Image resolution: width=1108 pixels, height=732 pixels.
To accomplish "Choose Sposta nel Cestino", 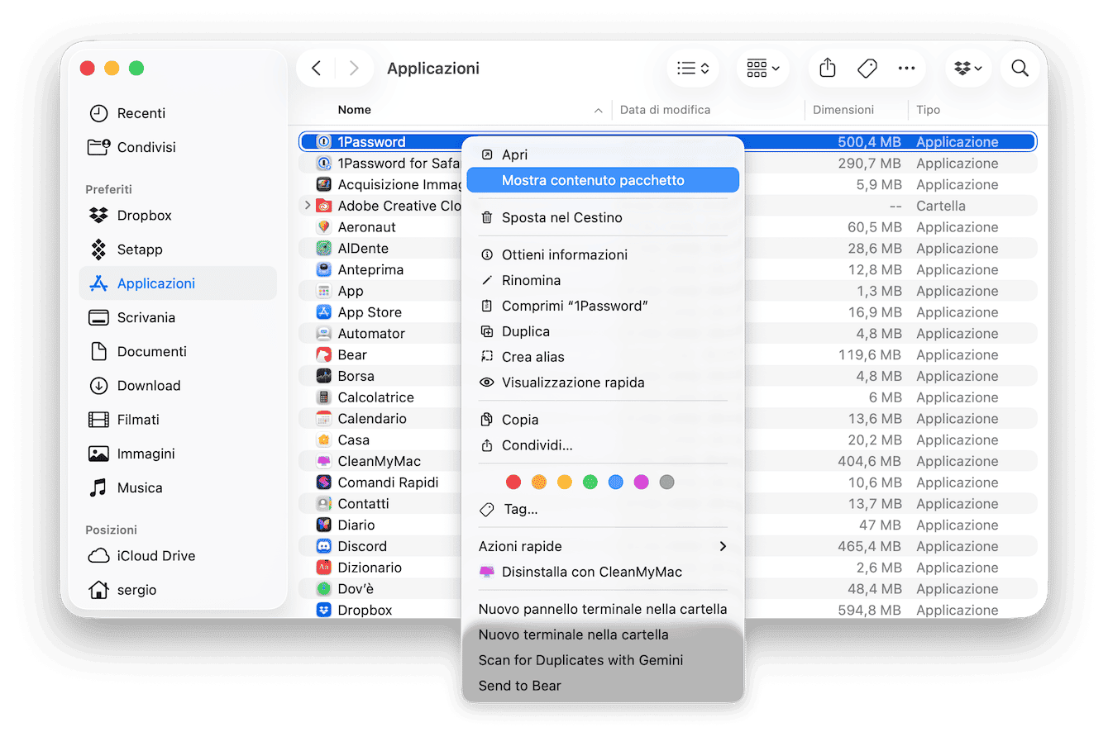I will click(603, 218).
